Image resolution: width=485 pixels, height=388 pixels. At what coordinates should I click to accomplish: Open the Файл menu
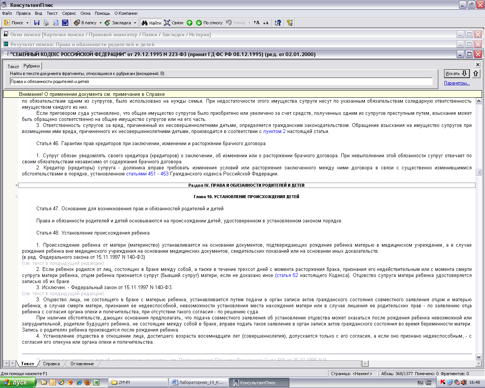pyautogui.click(x=7, y=13)
